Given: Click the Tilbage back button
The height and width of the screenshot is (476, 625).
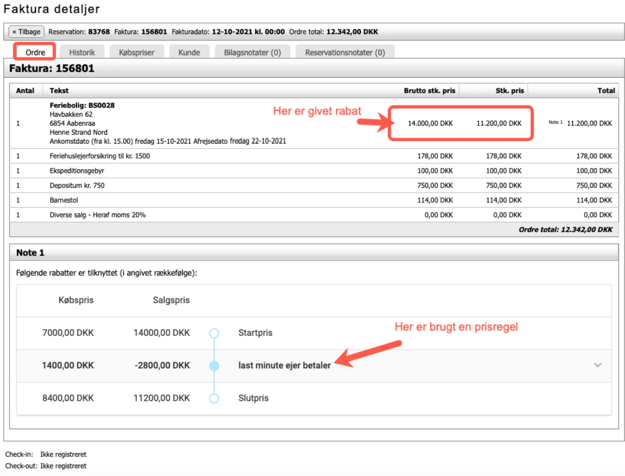Looking at the screenshot, I should 26,32.
